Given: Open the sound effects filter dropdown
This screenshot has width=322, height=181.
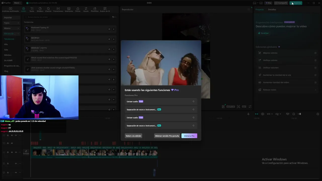Looking at the screenshot, I should pos(114,17).
